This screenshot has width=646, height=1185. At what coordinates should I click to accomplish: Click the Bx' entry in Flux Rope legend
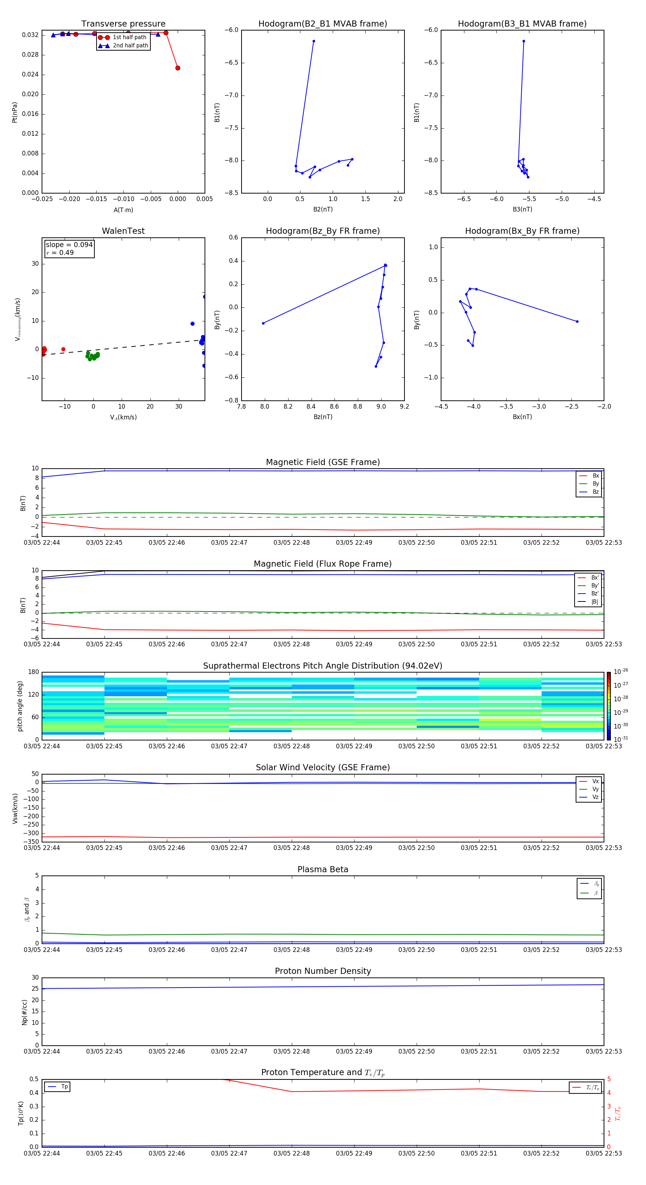588,578
